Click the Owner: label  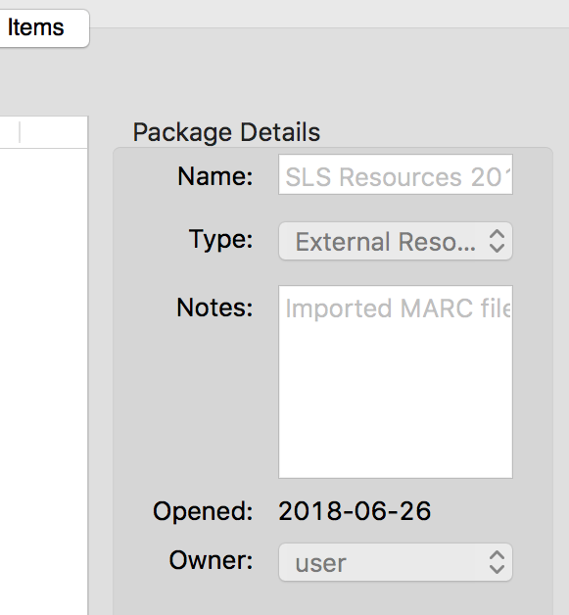pyautogui.click(x=211, y=560)
